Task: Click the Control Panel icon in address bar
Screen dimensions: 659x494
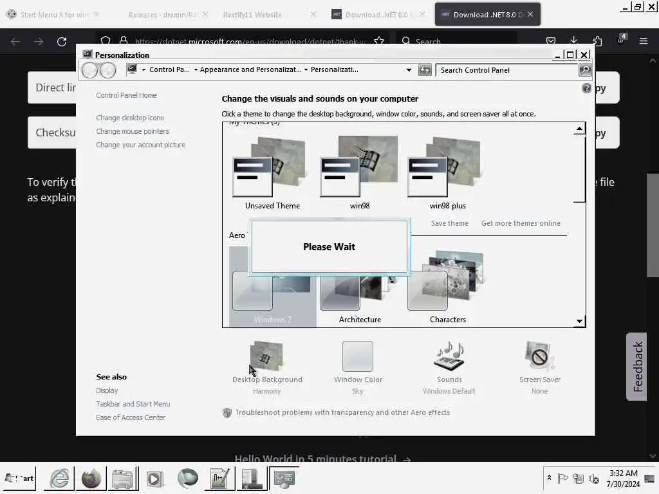Action: coord(132,69)
